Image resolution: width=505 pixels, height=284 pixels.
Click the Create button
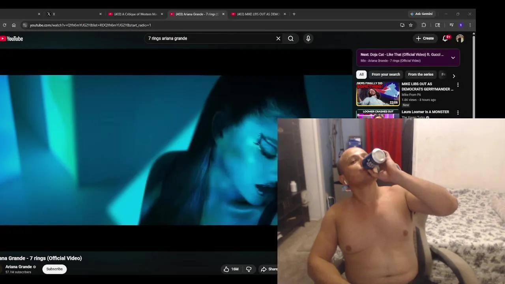coord(425,38)
